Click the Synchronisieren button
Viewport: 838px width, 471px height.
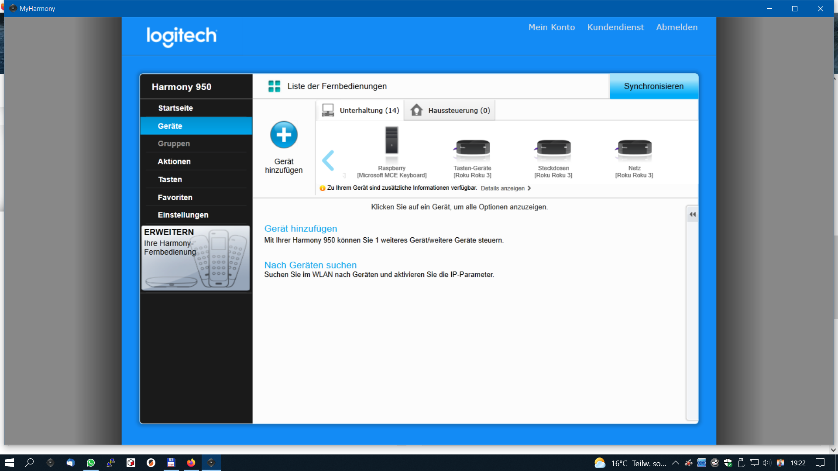[654, 86]
